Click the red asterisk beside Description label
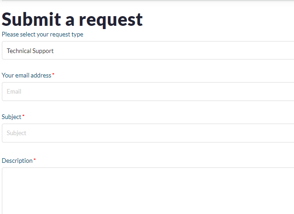The image size is (294, 214). pyautogui.click(x=35, y=160)
